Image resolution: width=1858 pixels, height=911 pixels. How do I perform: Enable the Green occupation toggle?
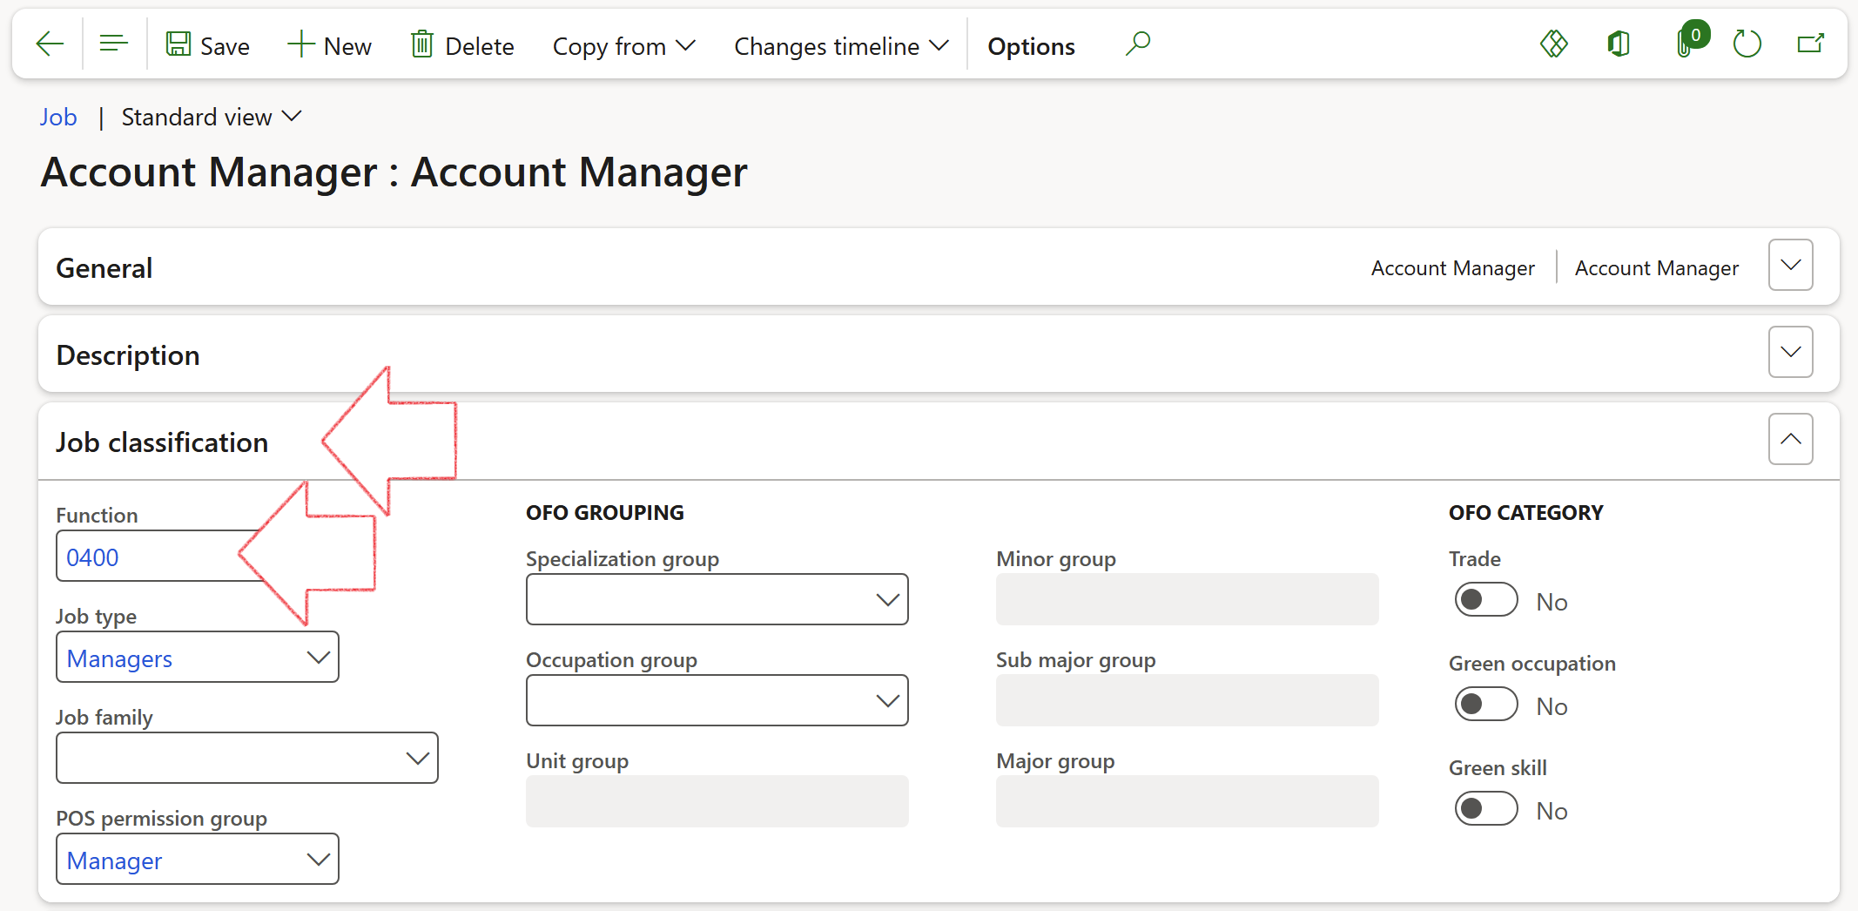tap(1485, 705)
